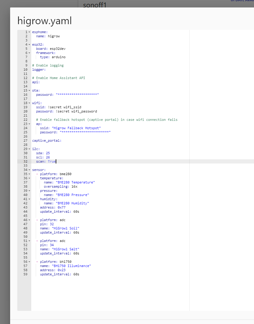Collapse the framework block under esp32
Image resolution: width=254 pixels, height=324 pixels.
pyautogui.click(x=29, y=53)
